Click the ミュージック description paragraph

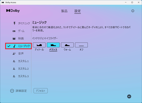(x=81, y=29)
